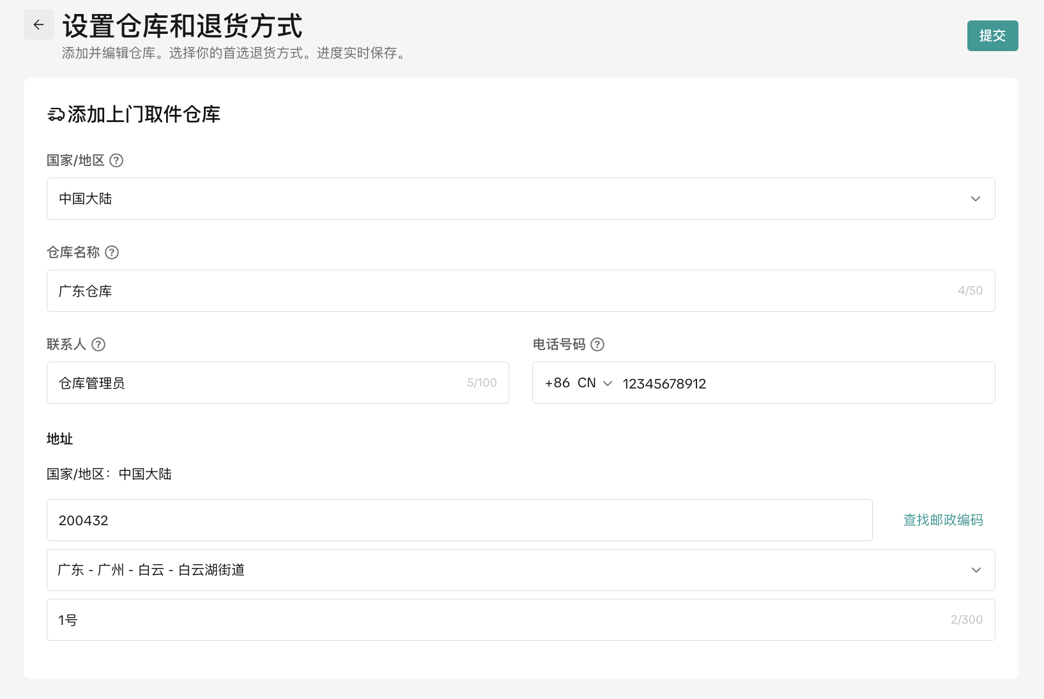Open the 广东 - 广州 - 白云 region dropdown
The height and width of the screenshot is (699, 1044).
click(x=520, y=570)
